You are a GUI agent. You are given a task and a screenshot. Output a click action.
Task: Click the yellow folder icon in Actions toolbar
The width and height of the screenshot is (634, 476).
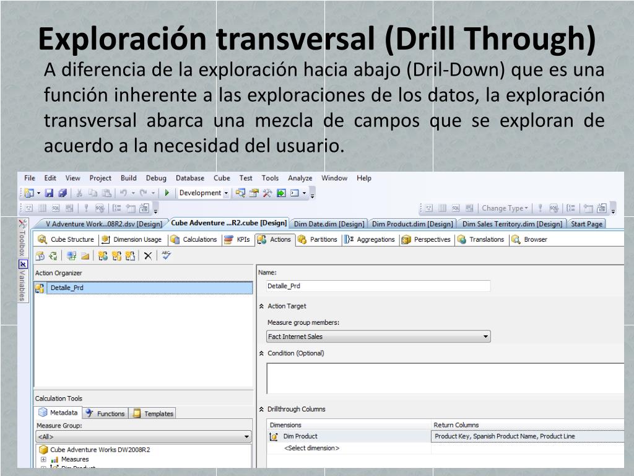click(x=85, y=256)
